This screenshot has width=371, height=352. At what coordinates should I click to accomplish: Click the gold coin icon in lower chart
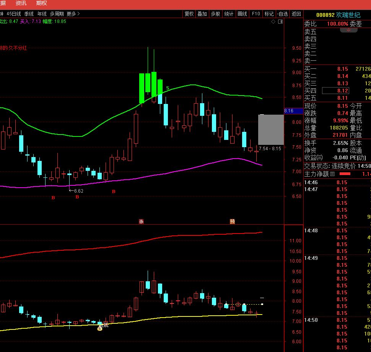pyautogui.click(x=100, y=328)
